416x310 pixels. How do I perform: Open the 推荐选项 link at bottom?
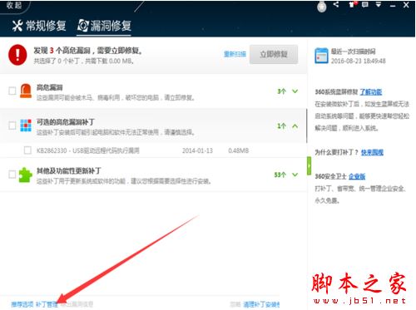(x=22, y=304)
